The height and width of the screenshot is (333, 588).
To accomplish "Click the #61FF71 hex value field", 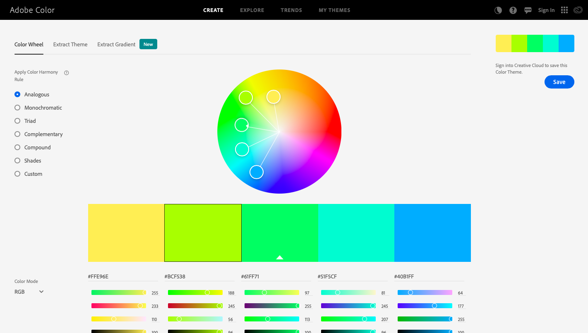I will point(251,276).
